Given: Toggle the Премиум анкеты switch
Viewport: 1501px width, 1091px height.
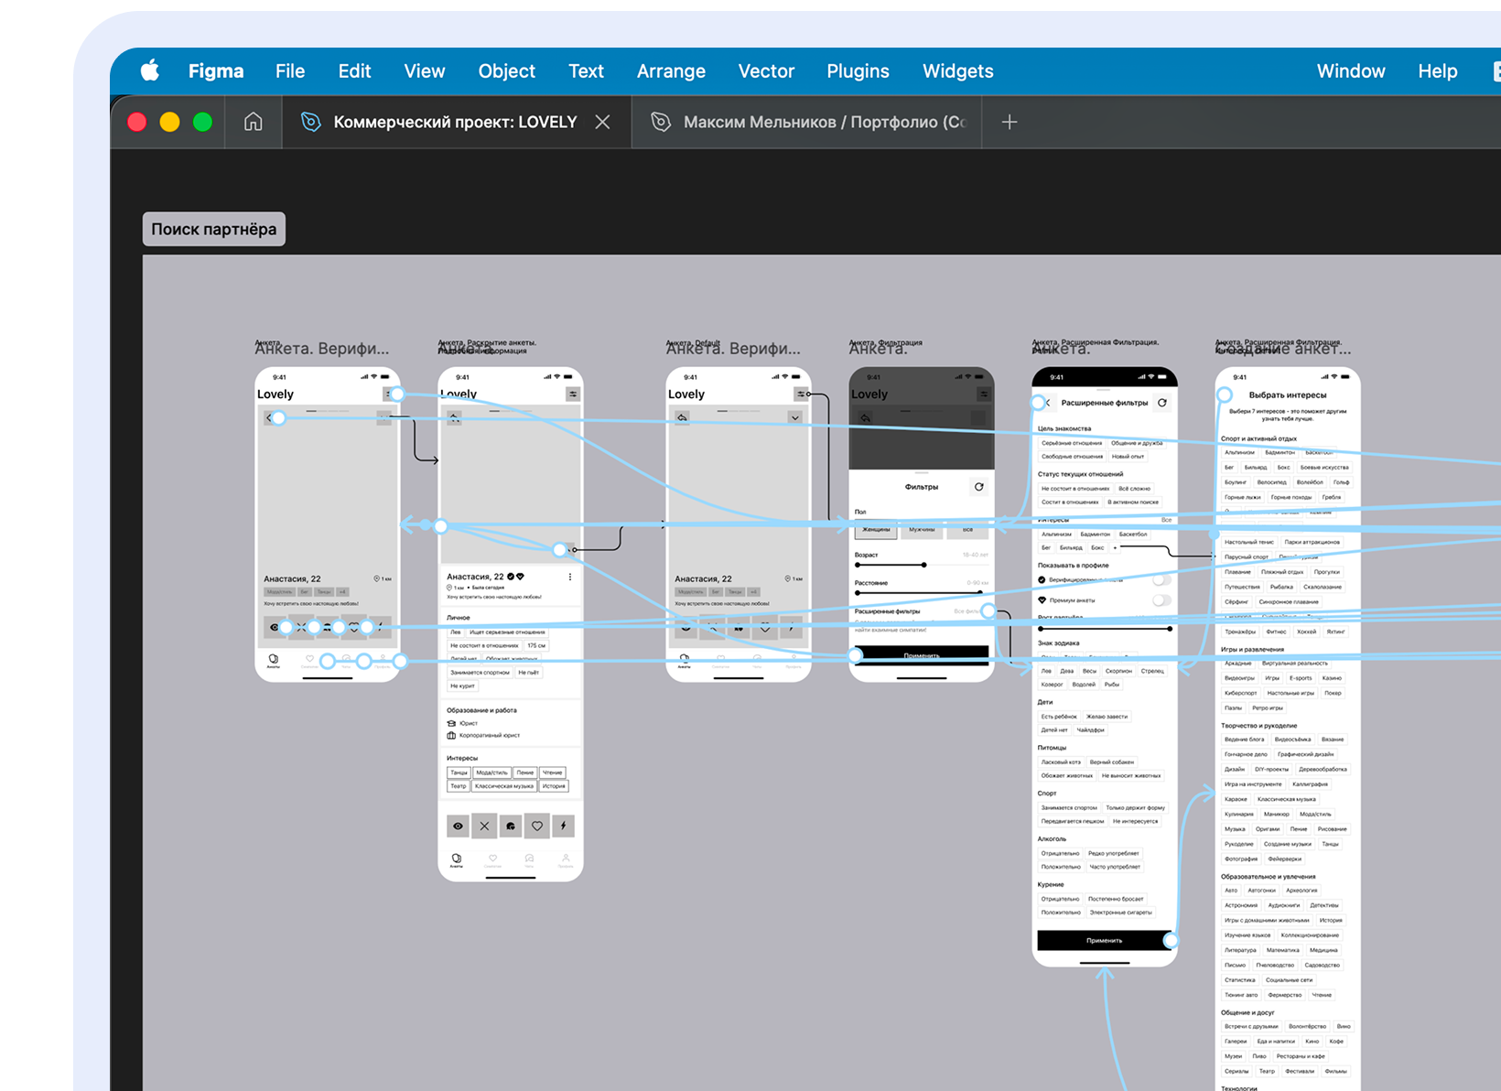Looking at the screenshot, I should [x=1161, y=600].
